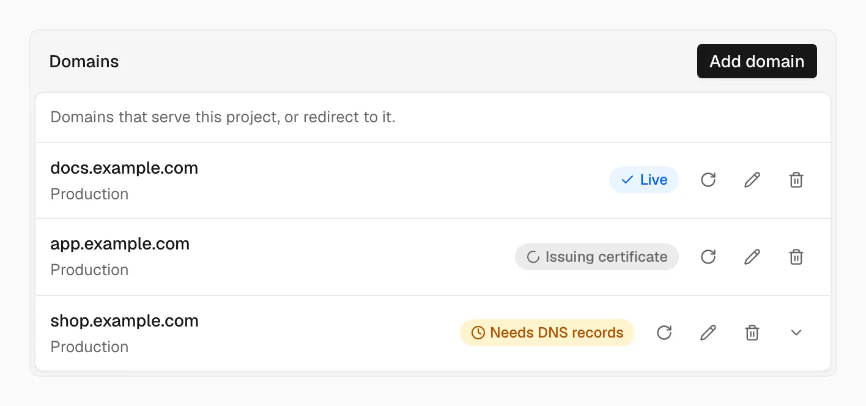Click Production label under app.example.com
The image size is (866, 406).
(x=89, y=270)
